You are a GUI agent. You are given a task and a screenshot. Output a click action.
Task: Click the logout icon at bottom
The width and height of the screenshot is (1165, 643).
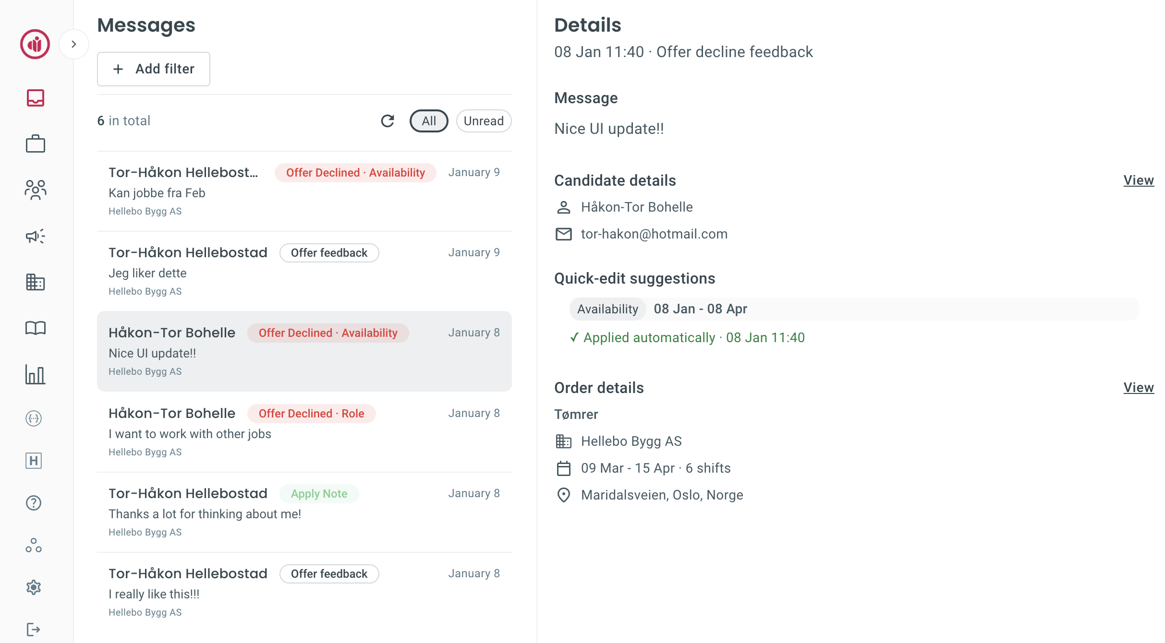34,629
